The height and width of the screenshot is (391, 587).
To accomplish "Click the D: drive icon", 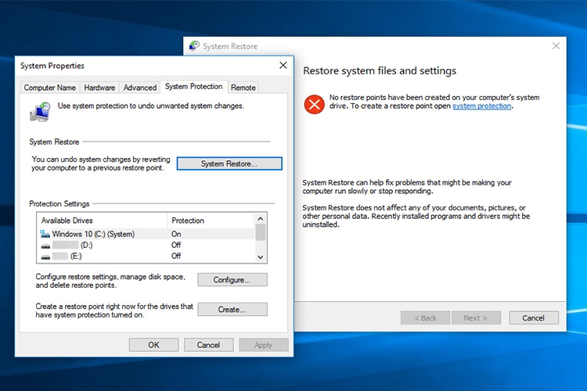I will [45, 246].
